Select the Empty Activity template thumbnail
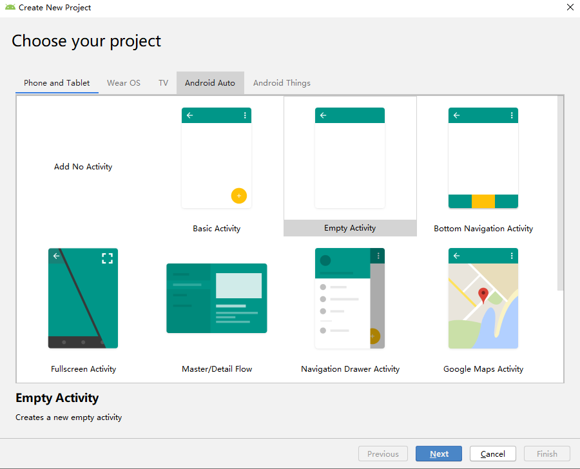The width and height of the screenshot is (580, 469). (x=350, y=158)
